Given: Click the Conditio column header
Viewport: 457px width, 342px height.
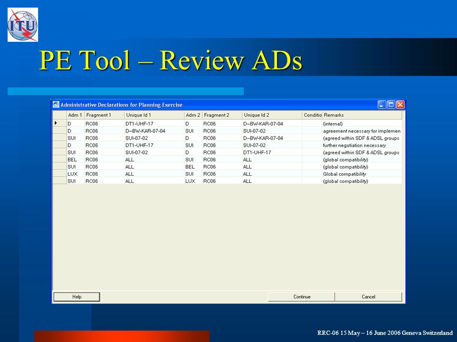Looking at the screenshot, I should point(312,115).
